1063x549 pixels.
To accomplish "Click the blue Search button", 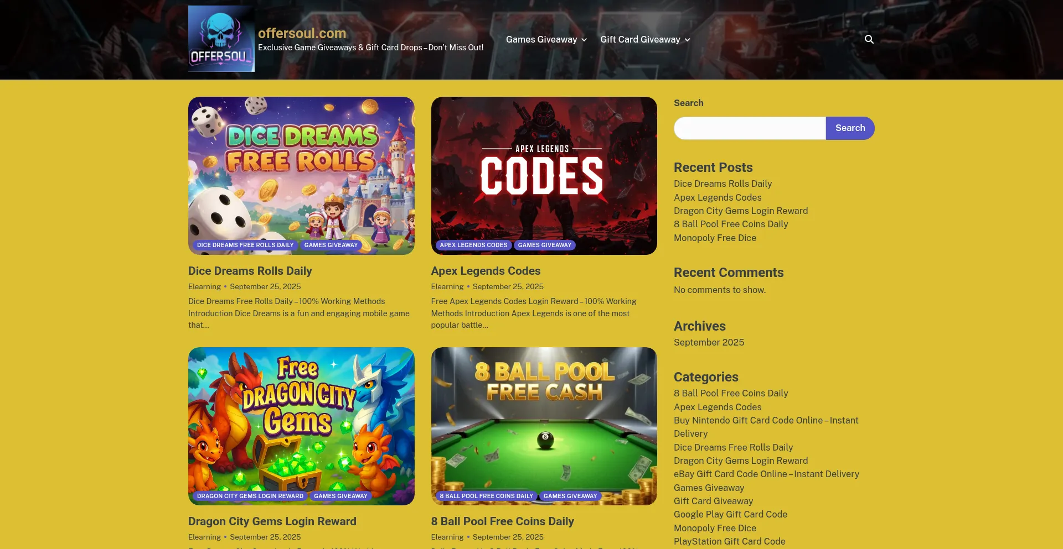I will click(850, 128).
